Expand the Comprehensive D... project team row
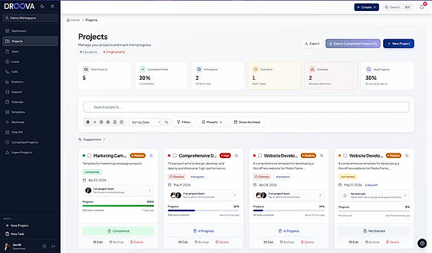 (203, 195)
